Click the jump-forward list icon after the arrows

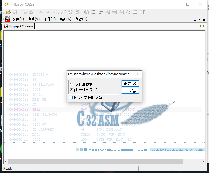pos(57,12)
